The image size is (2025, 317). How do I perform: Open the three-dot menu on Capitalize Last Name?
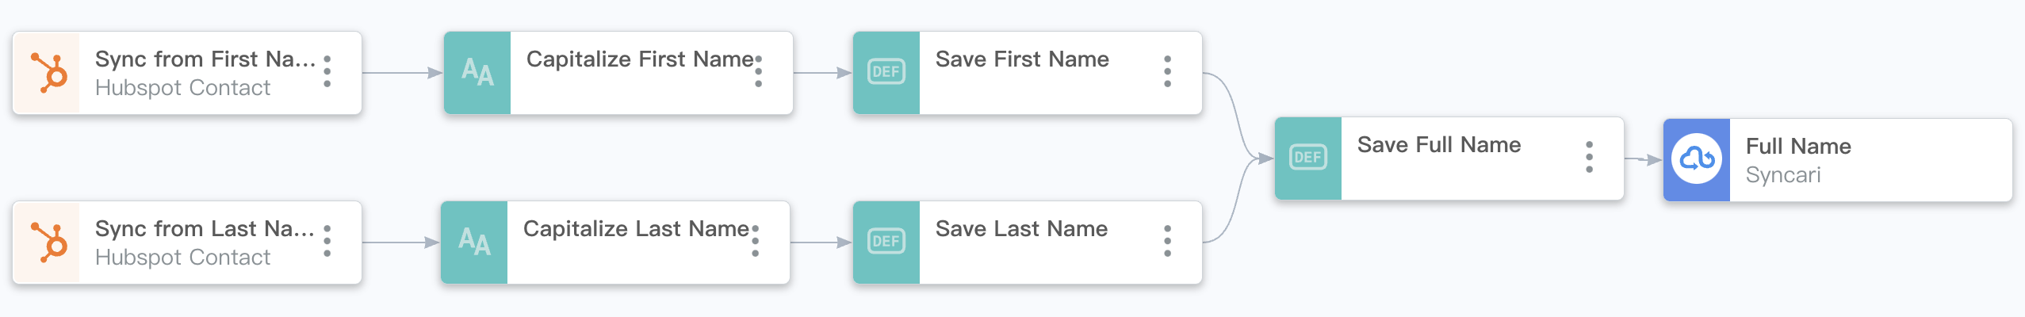pyautogui.click(x=756, y=241)
